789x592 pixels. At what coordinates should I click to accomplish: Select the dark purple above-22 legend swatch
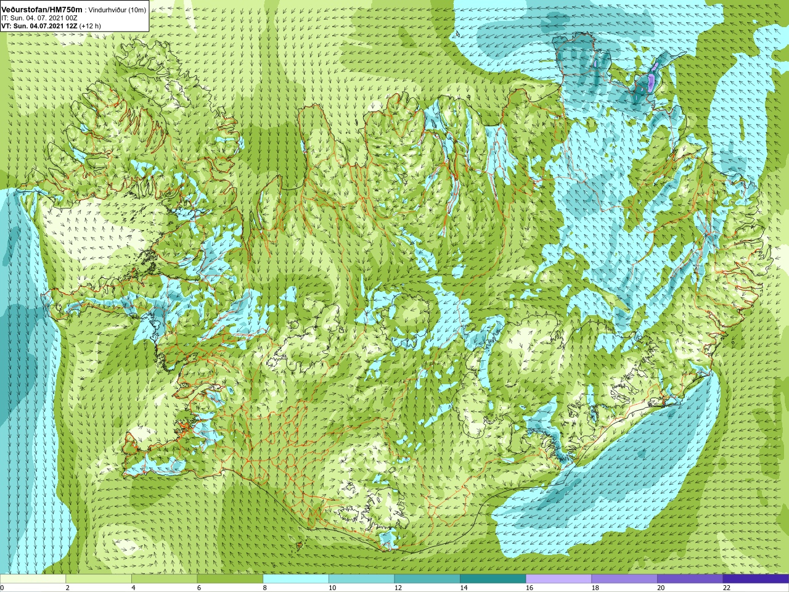[x=756, y=579]
